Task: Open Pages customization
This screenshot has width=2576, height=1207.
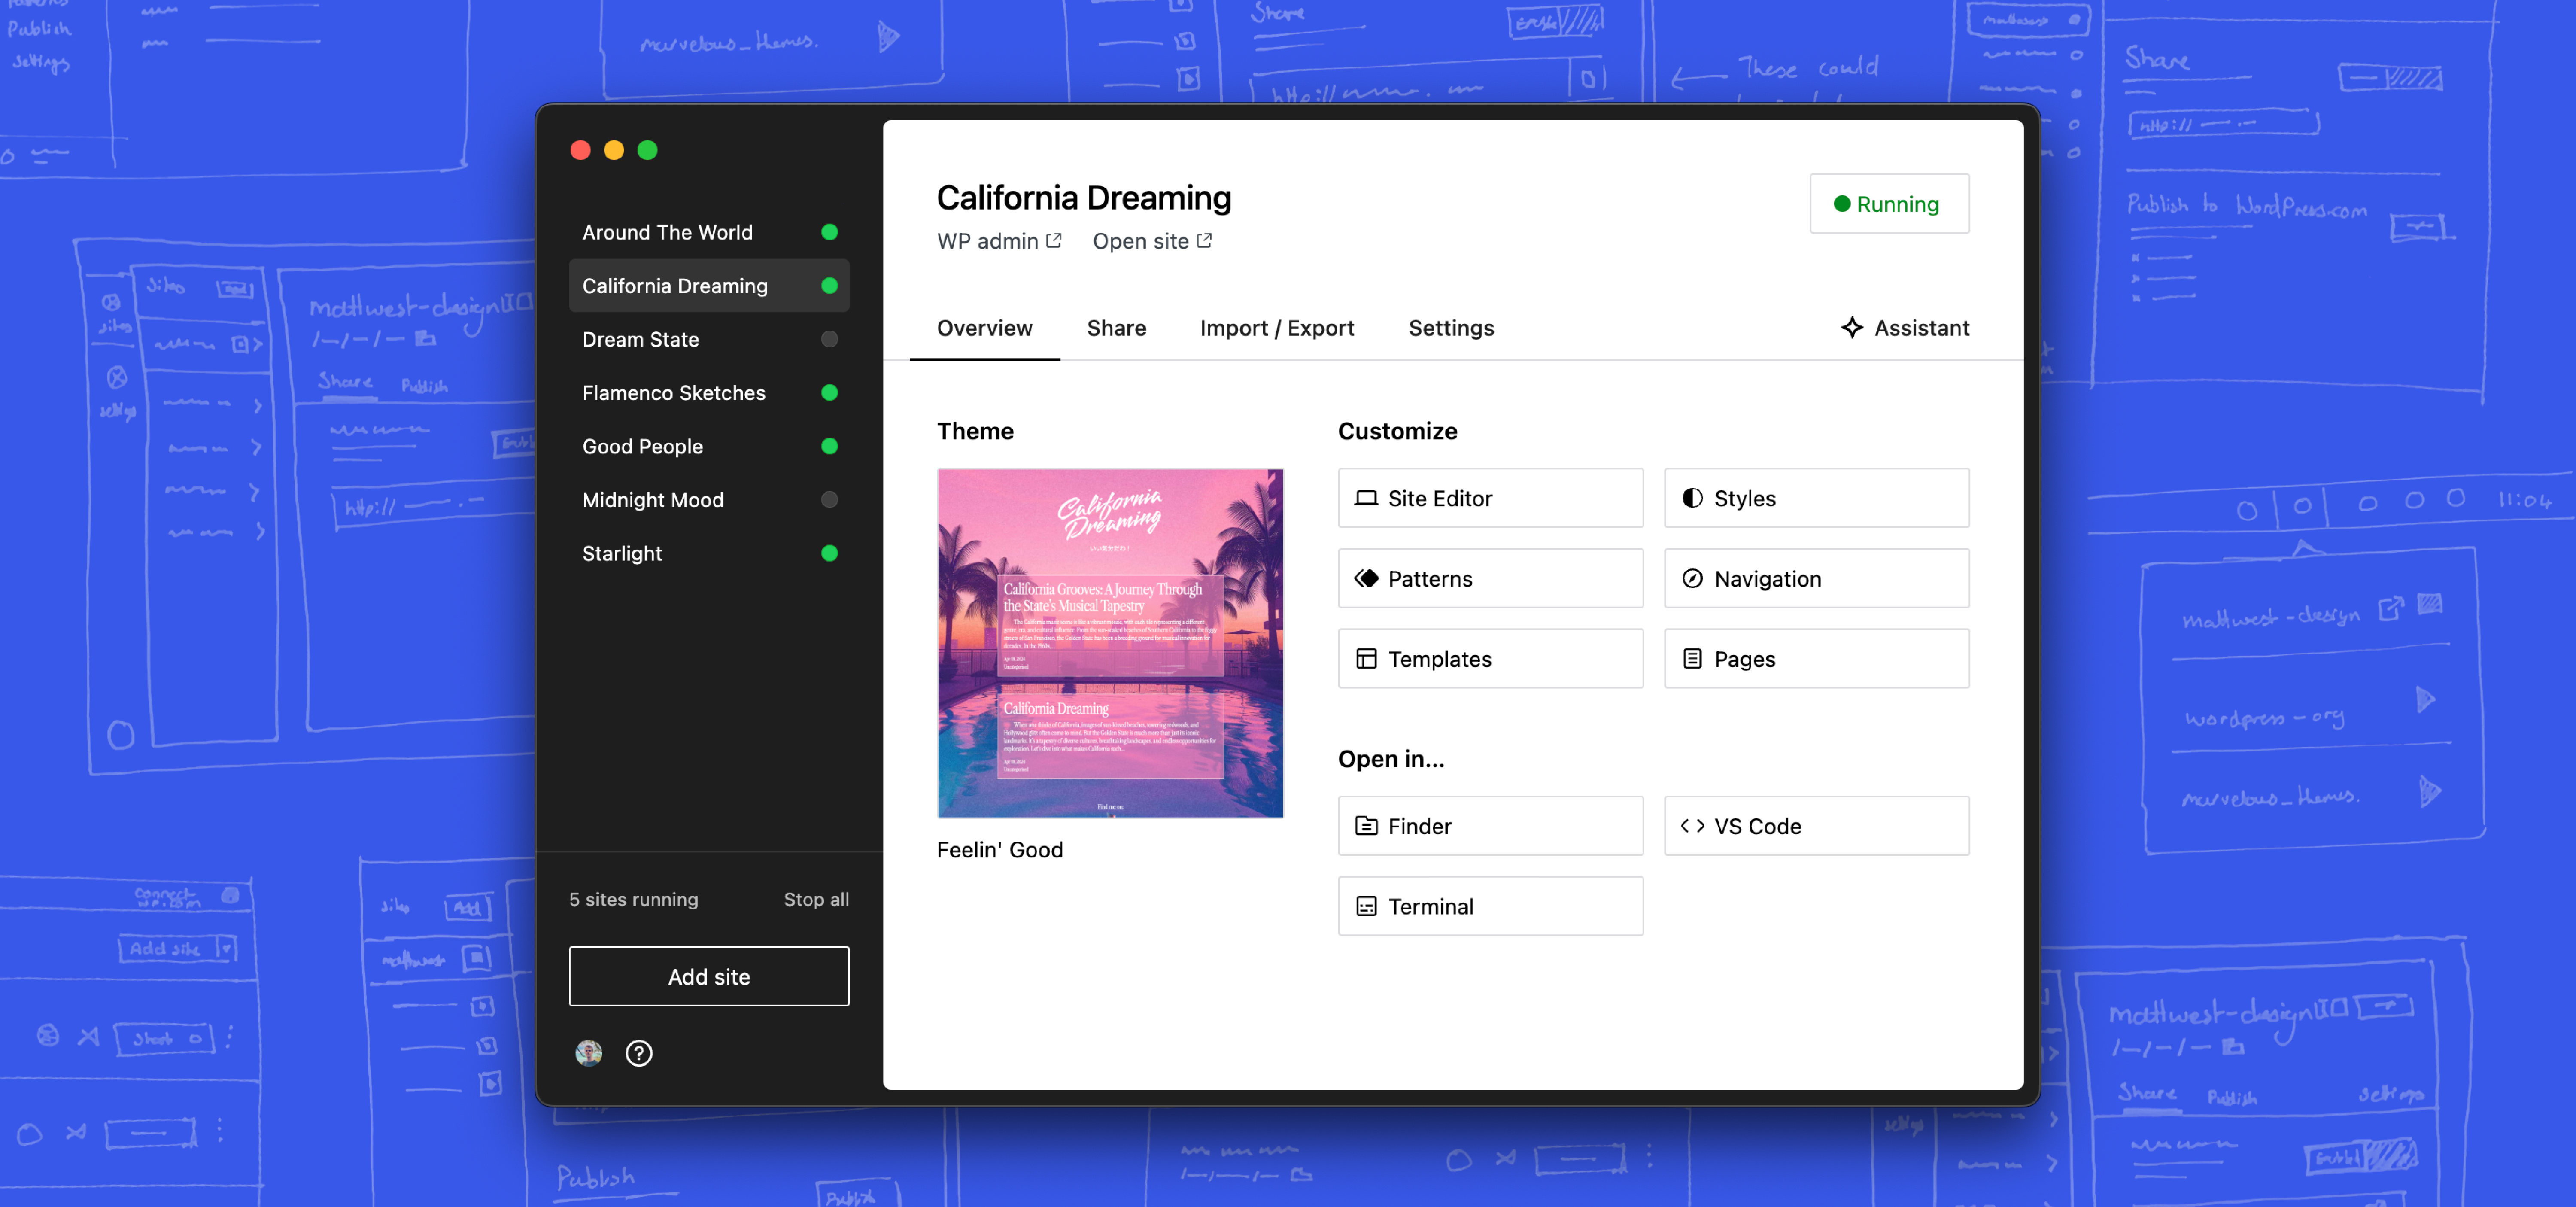Action: [1816, 659]
